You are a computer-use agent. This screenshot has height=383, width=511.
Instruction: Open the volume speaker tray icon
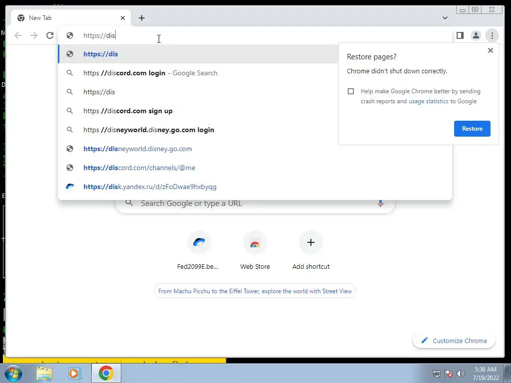click(460, 374)
